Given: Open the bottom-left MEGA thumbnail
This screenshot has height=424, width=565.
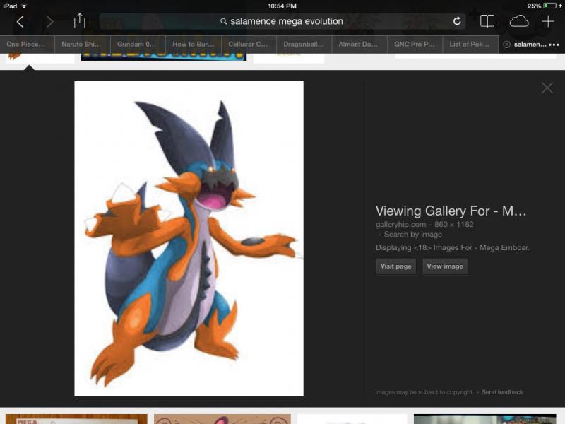Looking at the screenshot, I should tap(76, 419).
